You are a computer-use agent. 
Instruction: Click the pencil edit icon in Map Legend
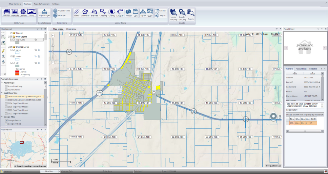(3, 51)
